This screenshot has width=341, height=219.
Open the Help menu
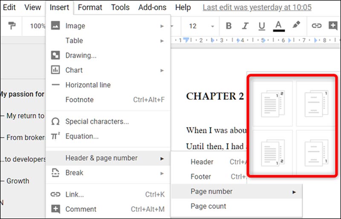(183, 7)
